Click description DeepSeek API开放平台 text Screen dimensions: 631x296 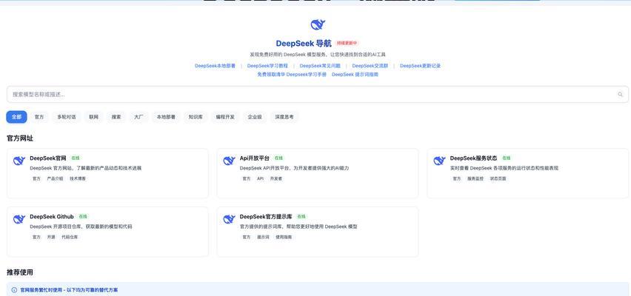pos(294,168)
